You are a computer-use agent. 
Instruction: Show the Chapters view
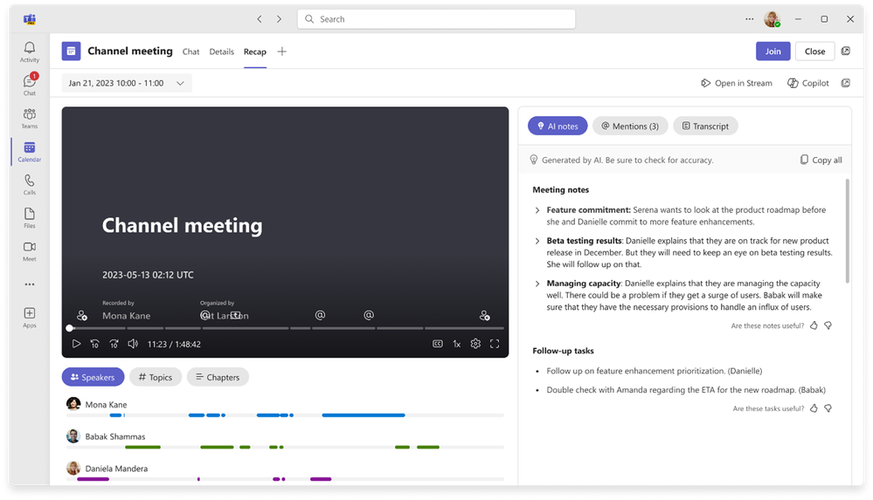(x=218, y=377)
